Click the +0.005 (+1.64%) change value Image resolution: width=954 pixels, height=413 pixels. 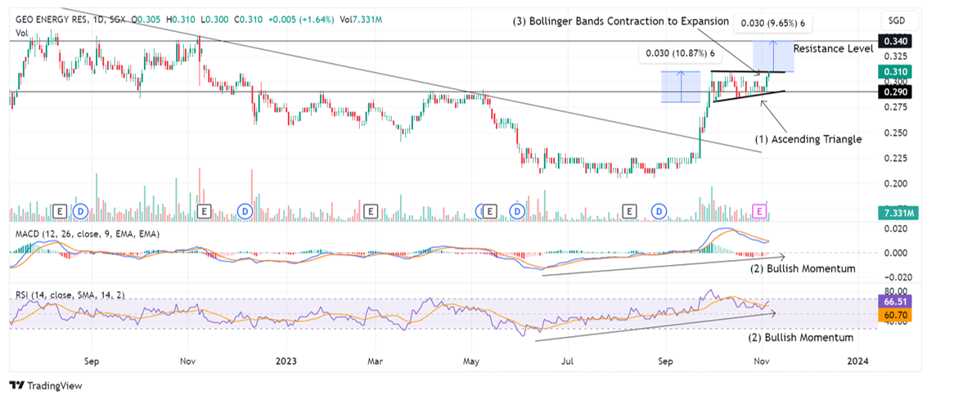[302, 20]
